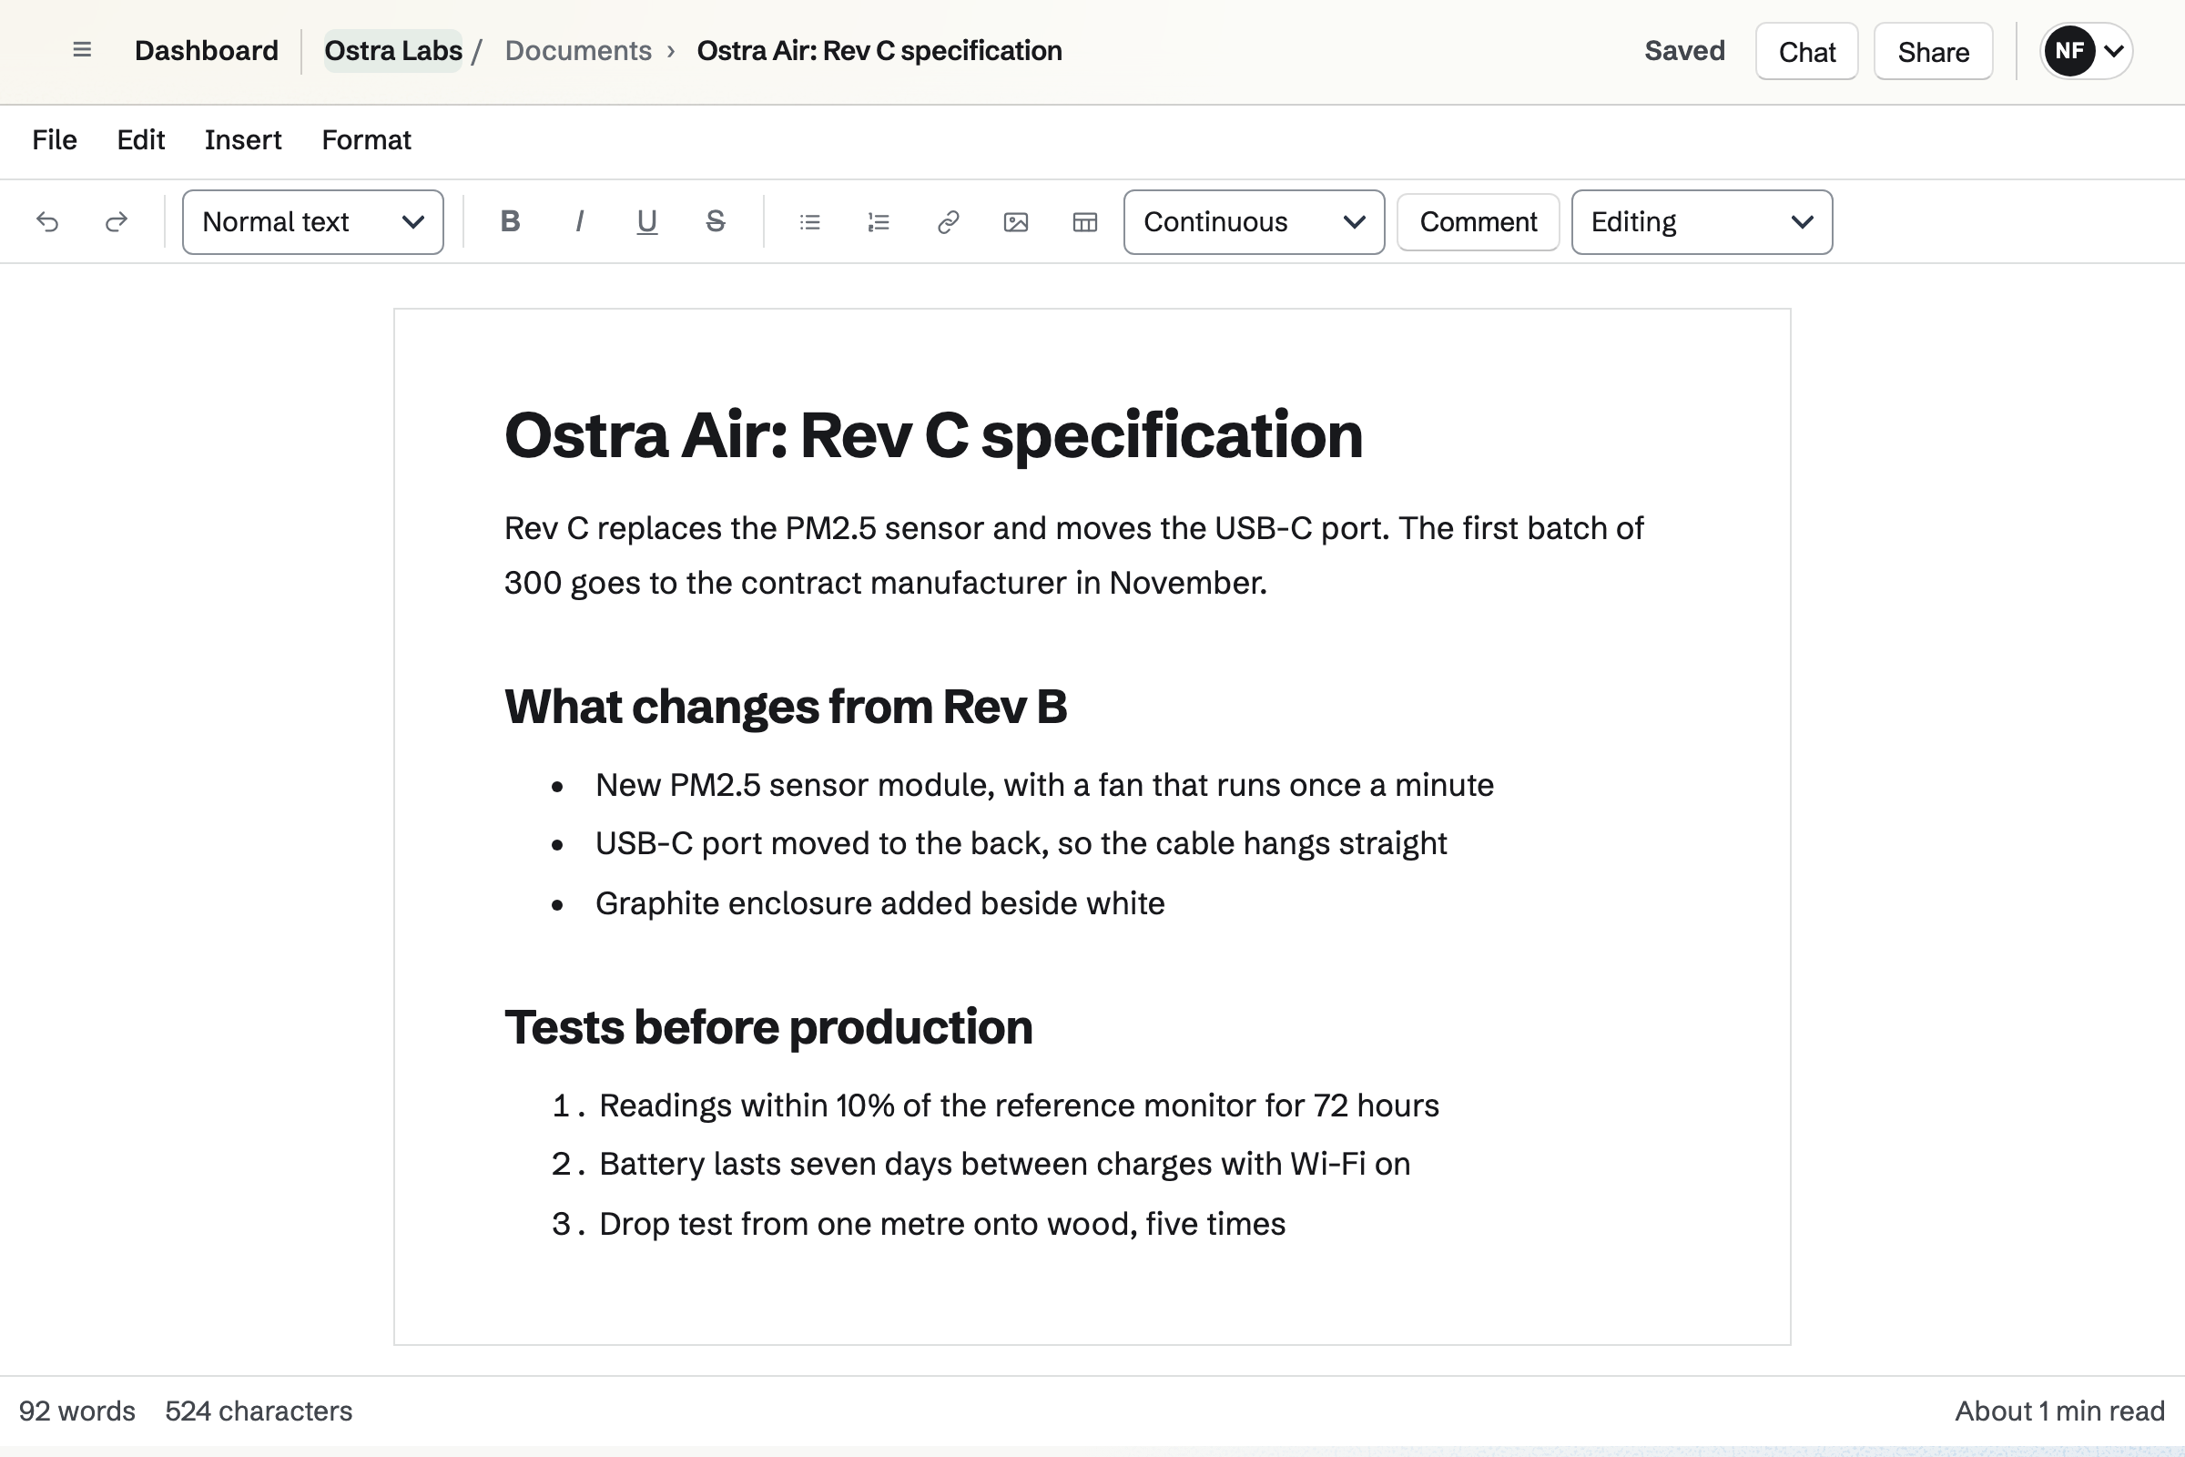Open the Format menu

point(366,139)
